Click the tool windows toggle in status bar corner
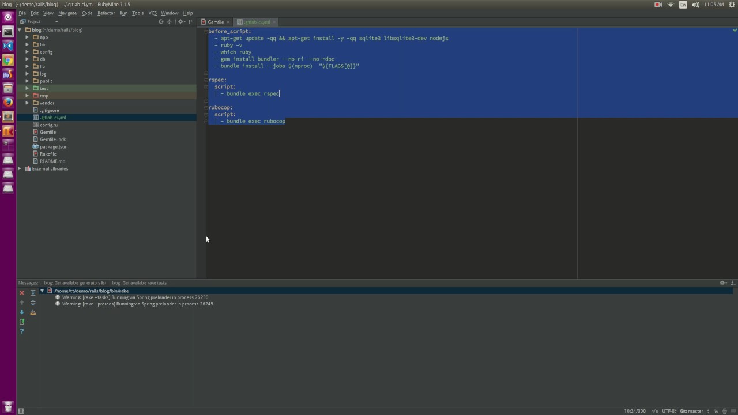This screenshot has height=415, width=738. (x=21, y=411)
